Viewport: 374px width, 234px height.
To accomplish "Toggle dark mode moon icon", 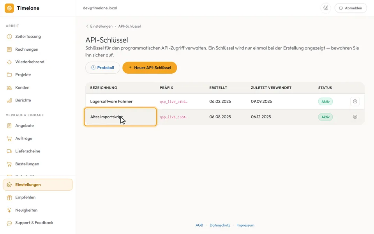I will (x=326, y=8).
